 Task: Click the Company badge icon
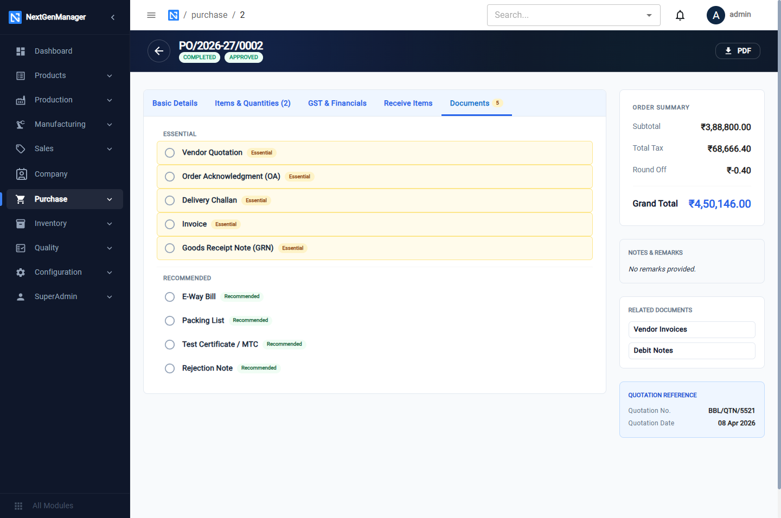(21, 174)
